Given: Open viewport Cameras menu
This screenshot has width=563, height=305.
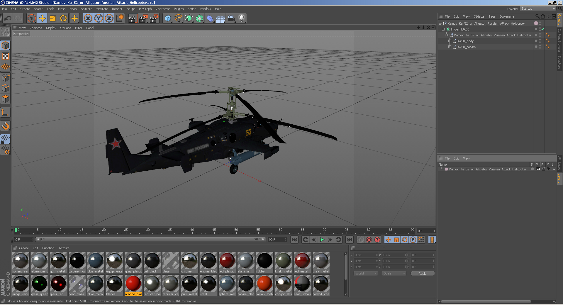Looking at the screenshot, I should (x=36, y=28).
